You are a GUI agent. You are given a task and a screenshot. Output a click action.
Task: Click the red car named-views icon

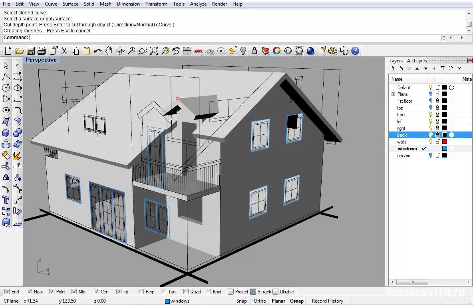198,51
